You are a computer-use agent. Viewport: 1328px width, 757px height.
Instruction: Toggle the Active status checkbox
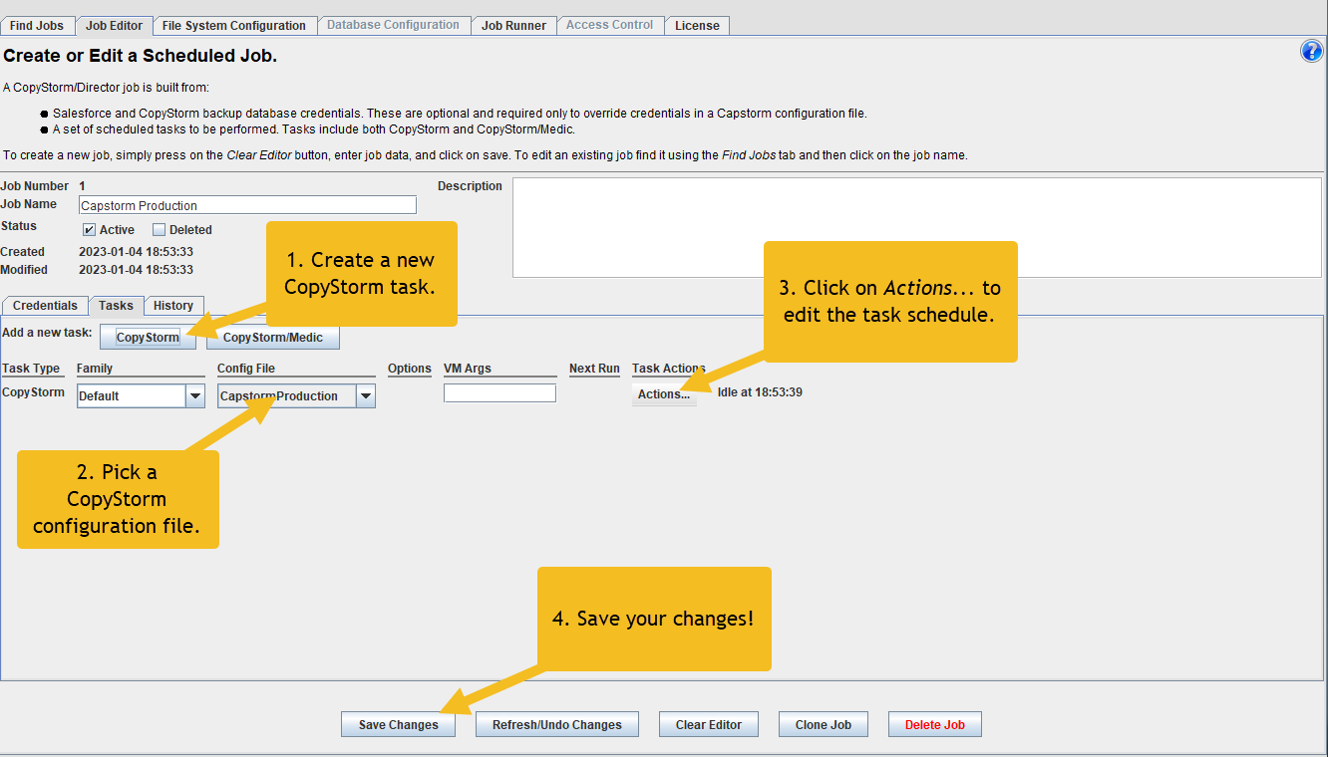(x=90, y=230)
